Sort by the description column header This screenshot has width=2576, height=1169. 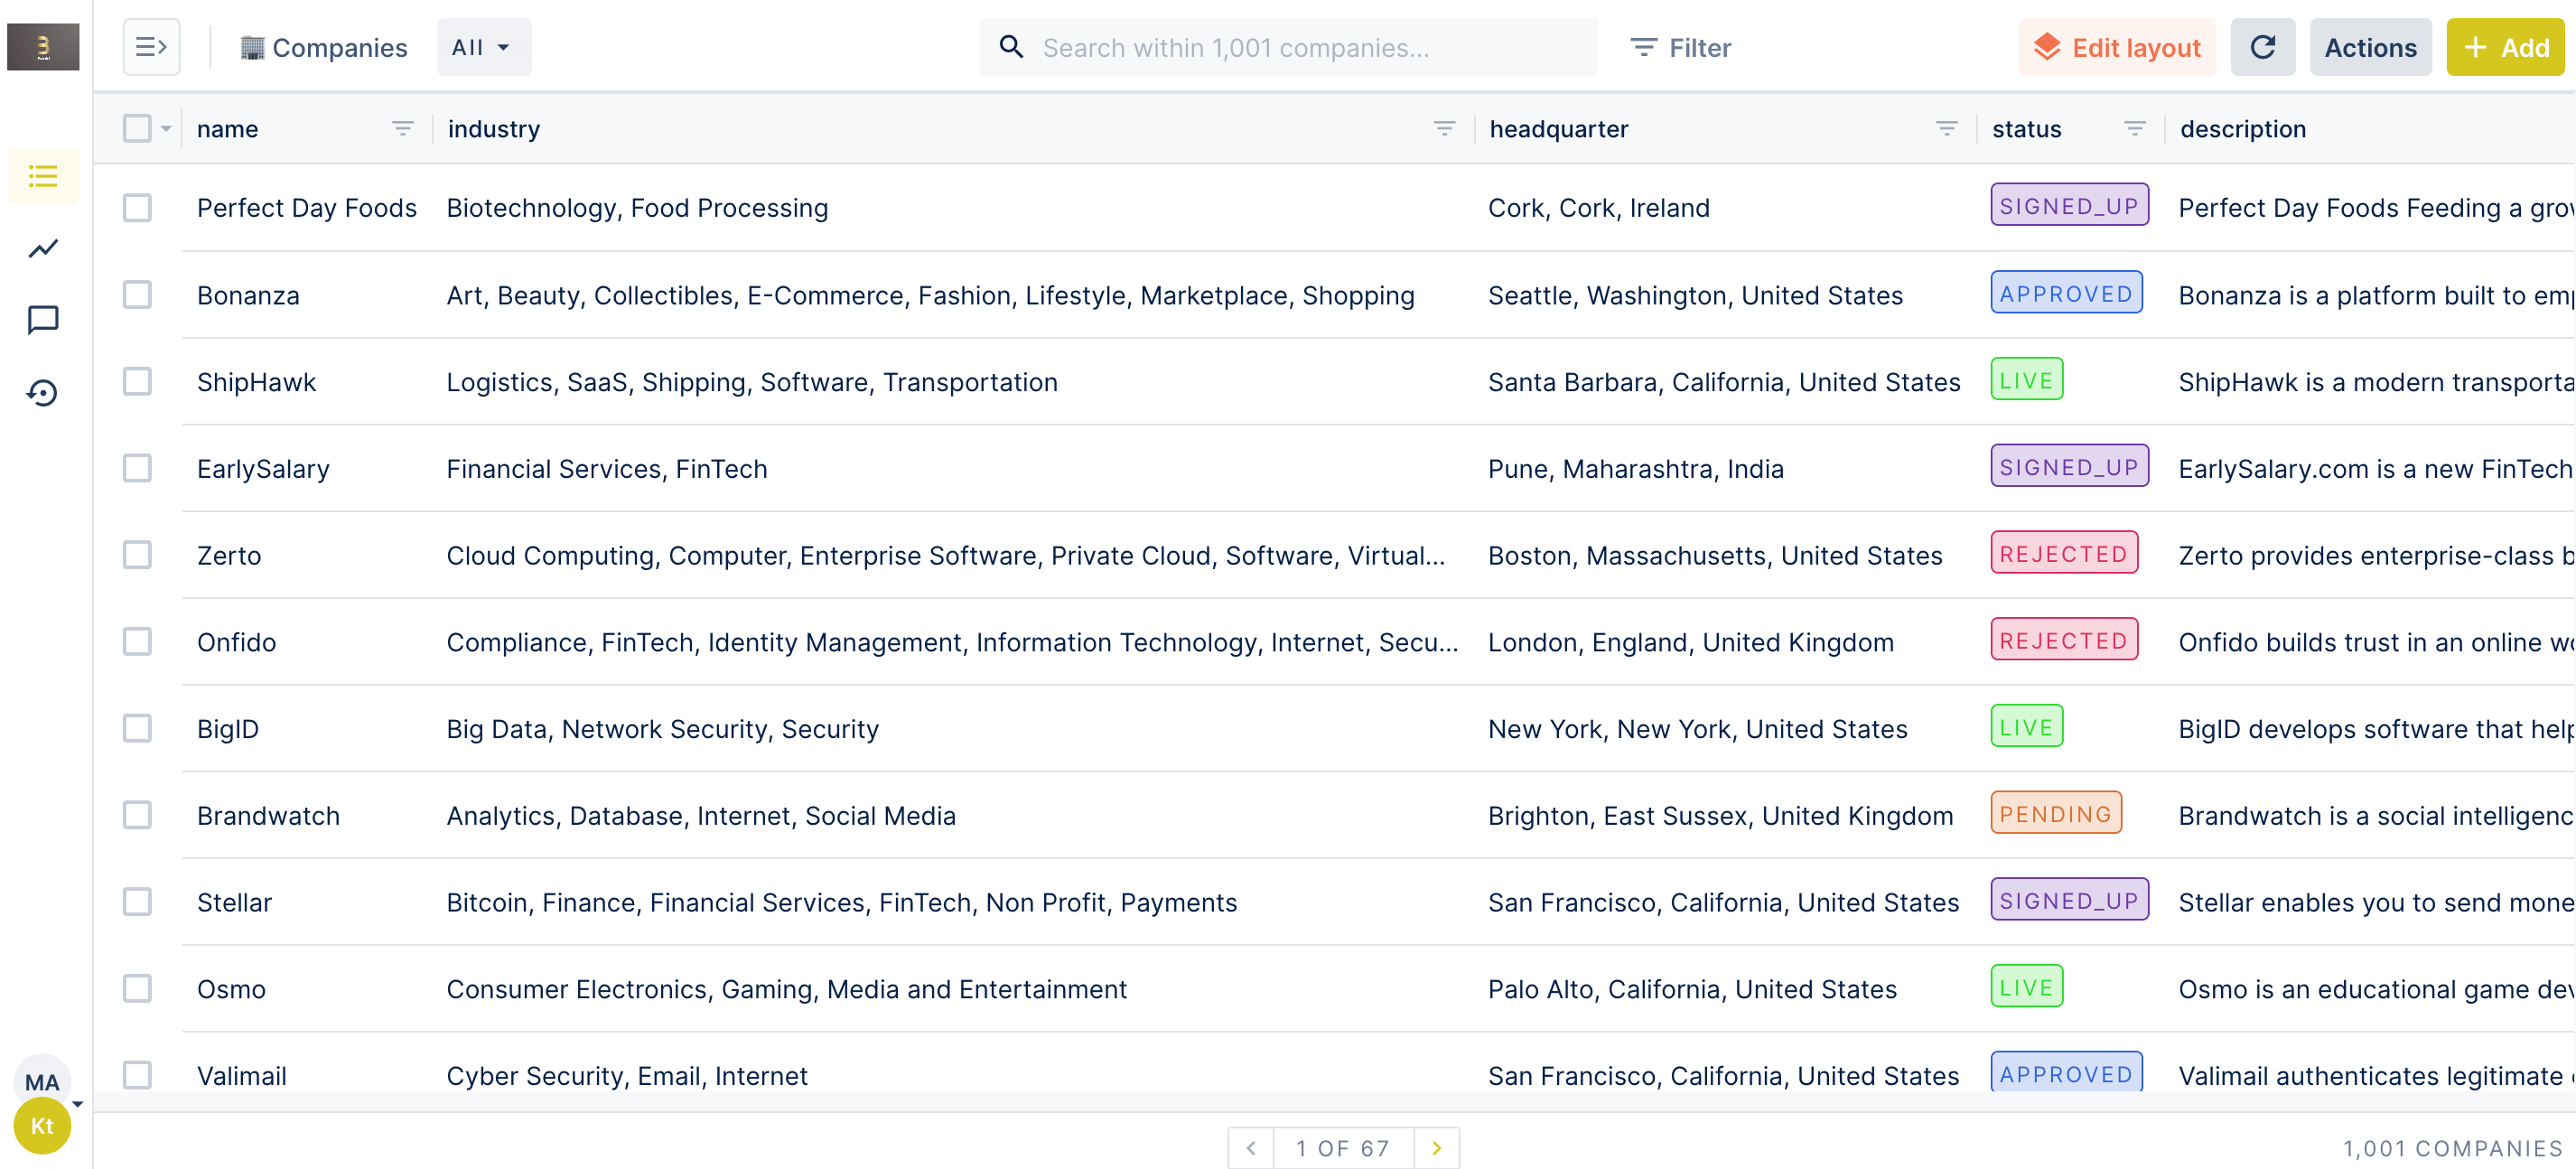2243,129
